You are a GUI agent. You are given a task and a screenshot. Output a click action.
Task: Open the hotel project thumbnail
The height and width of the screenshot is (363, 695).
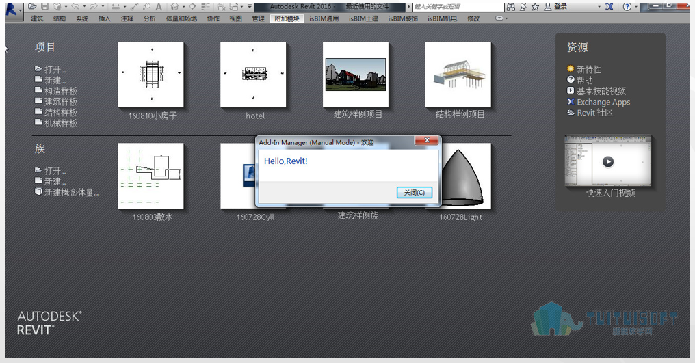click(253, 75)
